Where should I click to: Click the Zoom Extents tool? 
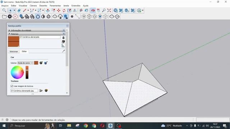pyautogui.click(x=109, y=10)
